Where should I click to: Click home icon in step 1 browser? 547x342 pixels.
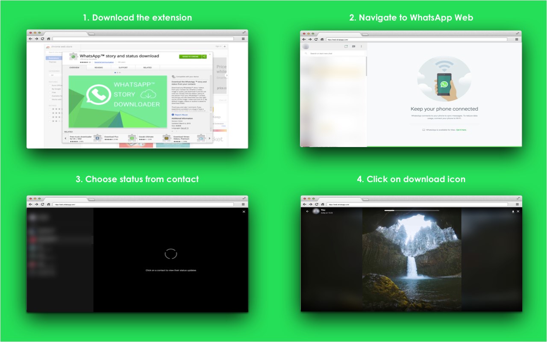[x=48, y=38]
